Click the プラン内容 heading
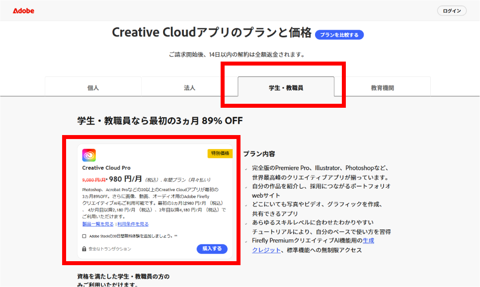 pyautogui.click(x=259, y=154)
